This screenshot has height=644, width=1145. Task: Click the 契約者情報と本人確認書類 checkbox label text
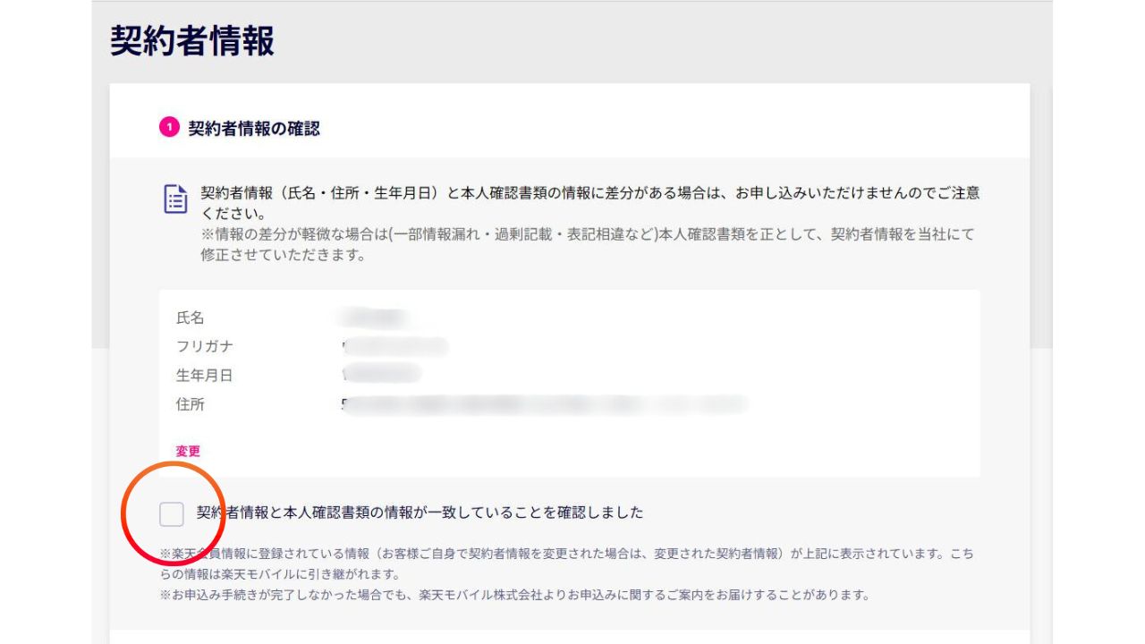point(420,513)
